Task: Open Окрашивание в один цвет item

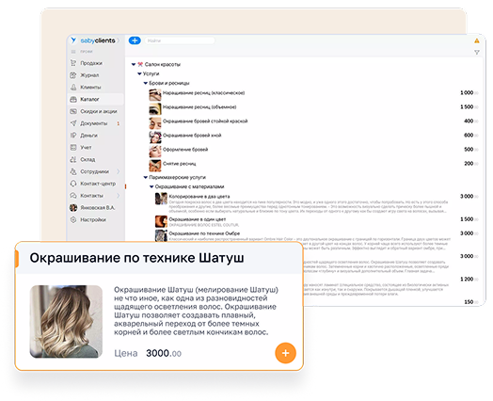Action: pyautogui.click(x=198, y=219)
